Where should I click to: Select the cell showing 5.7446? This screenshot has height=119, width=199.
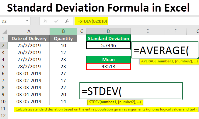108,45
